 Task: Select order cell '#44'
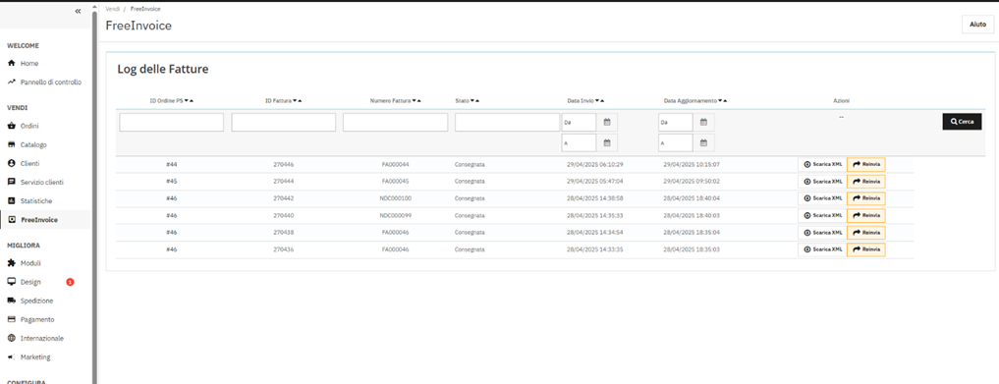click(171, 164)
